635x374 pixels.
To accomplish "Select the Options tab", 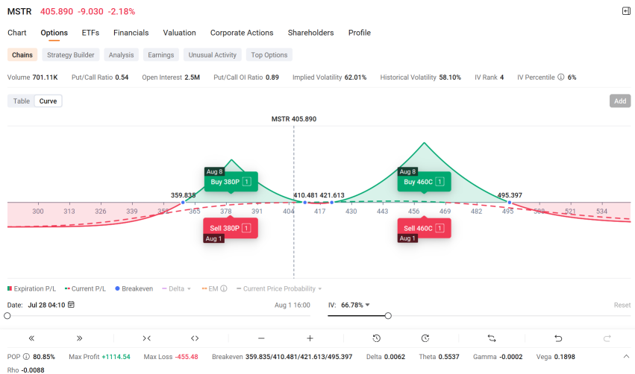I will click(54, 33).
